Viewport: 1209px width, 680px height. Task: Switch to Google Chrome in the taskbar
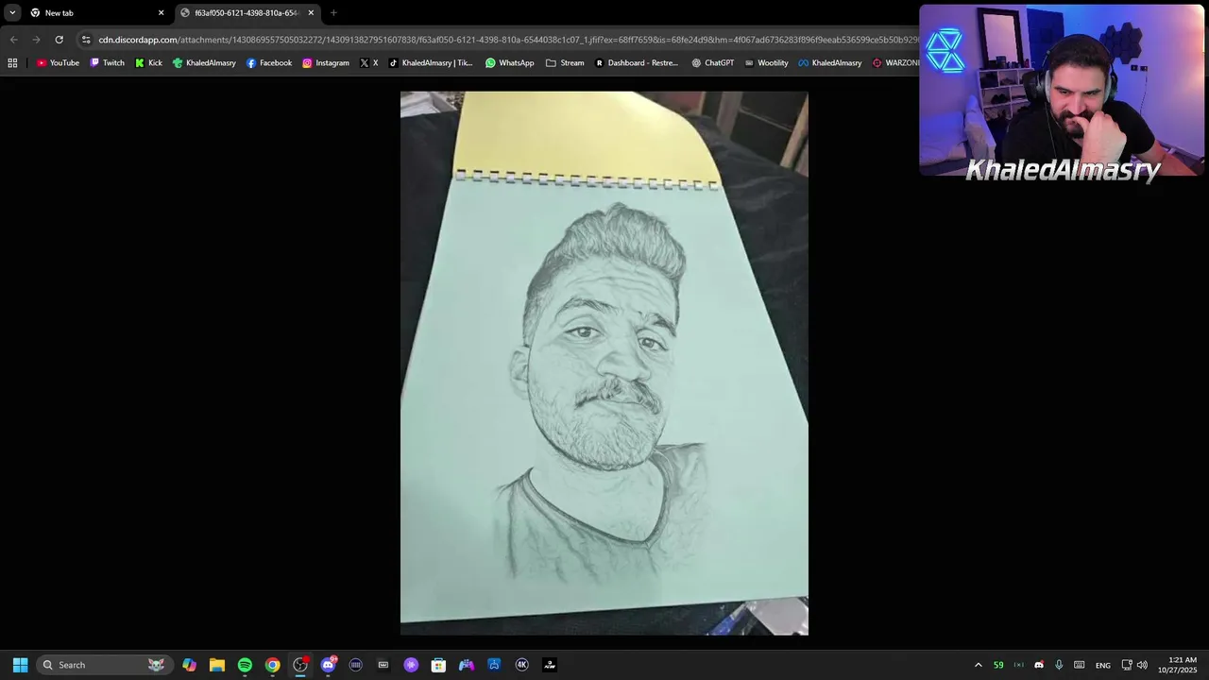(x=272, y=665)
